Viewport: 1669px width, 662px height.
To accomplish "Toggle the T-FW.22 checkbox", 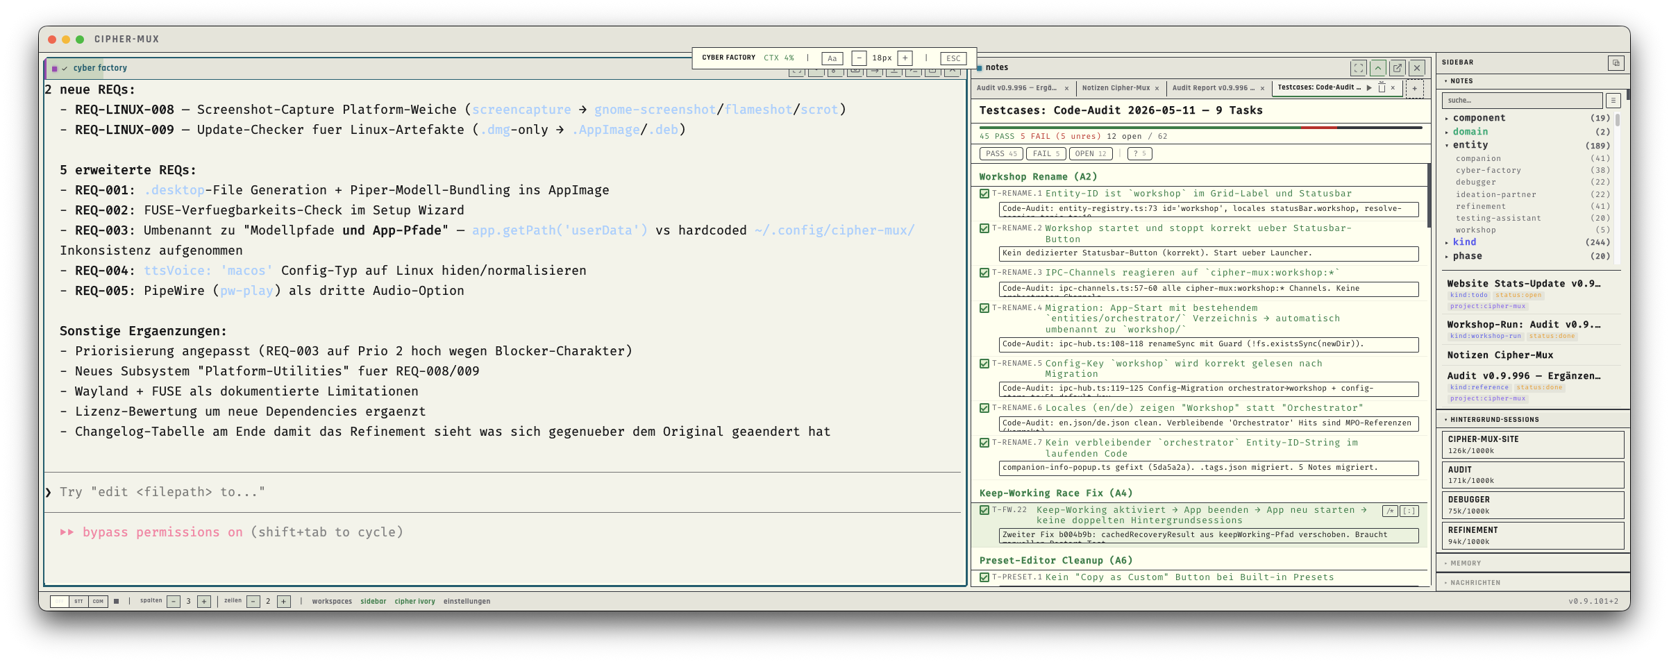I will (984, 510).
